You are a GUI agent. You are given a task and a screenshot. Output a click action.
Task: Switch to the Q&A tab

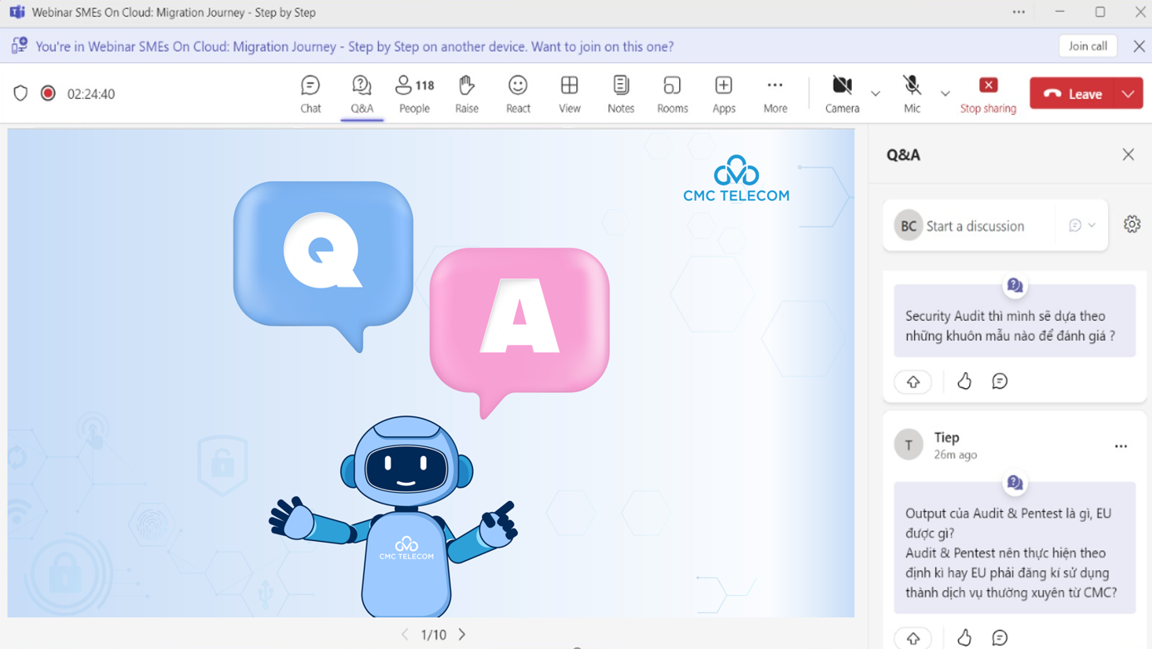point(362,93)
